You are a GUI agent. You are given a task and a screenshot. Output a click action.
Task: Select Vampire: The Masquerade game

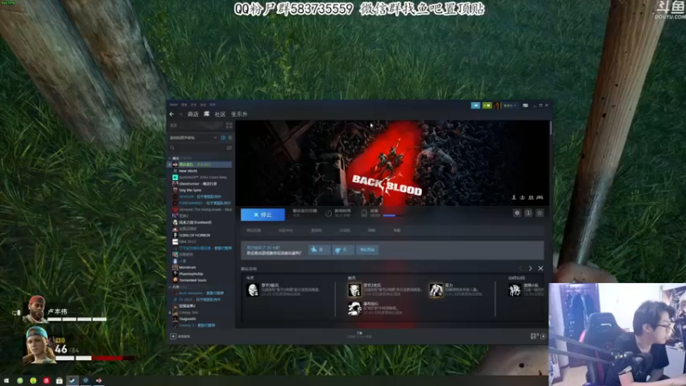(x=205, y=209)
